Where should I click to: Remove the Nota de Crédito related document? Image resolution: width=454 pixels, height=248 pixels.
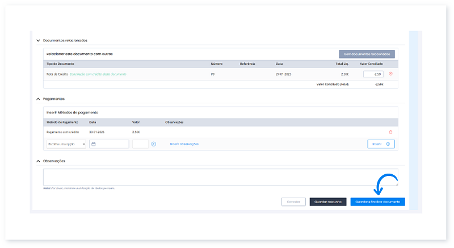pos(390,74)
